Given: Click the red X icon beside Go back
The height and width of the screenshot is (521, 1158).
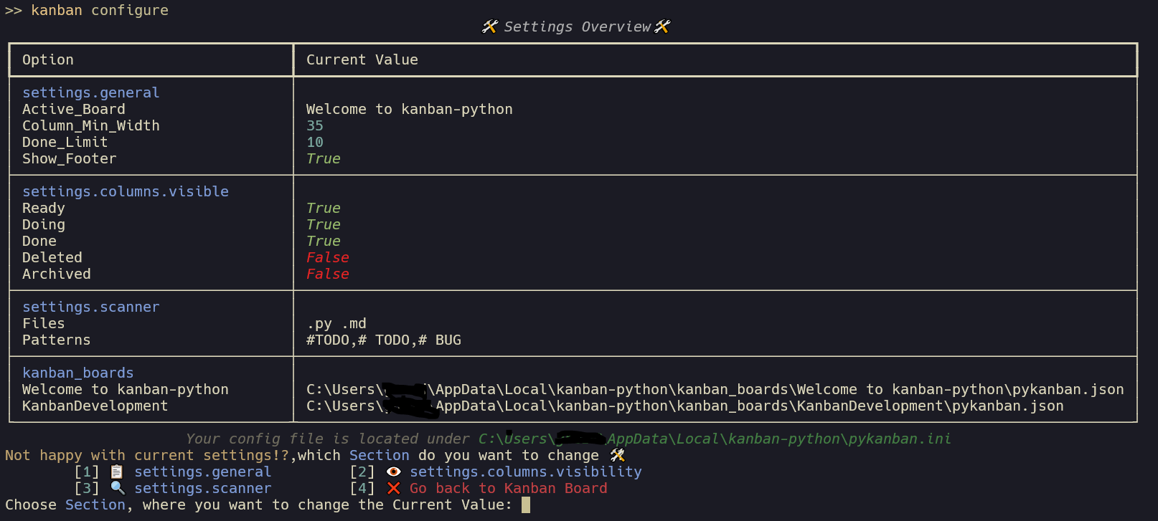Looking at the screenshot, I should [x=393, y=488].
